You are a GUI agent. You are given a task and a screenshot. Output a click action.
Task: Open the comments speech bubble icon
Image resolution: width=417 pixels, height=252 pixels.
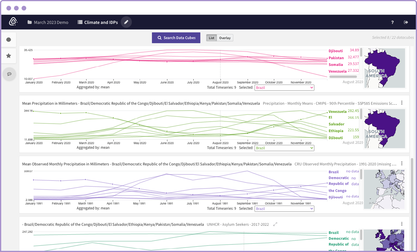point(9,74)
